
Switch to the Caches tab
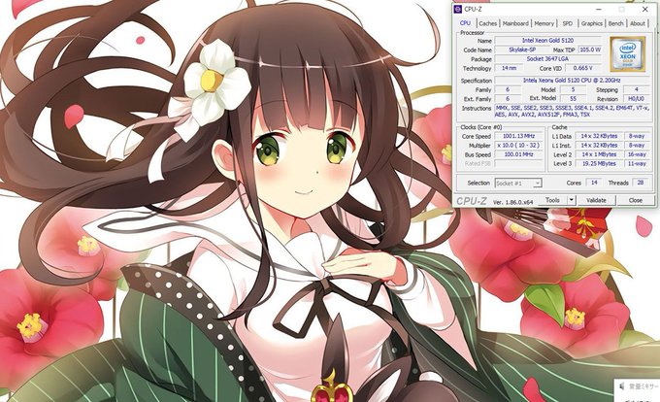487,23
